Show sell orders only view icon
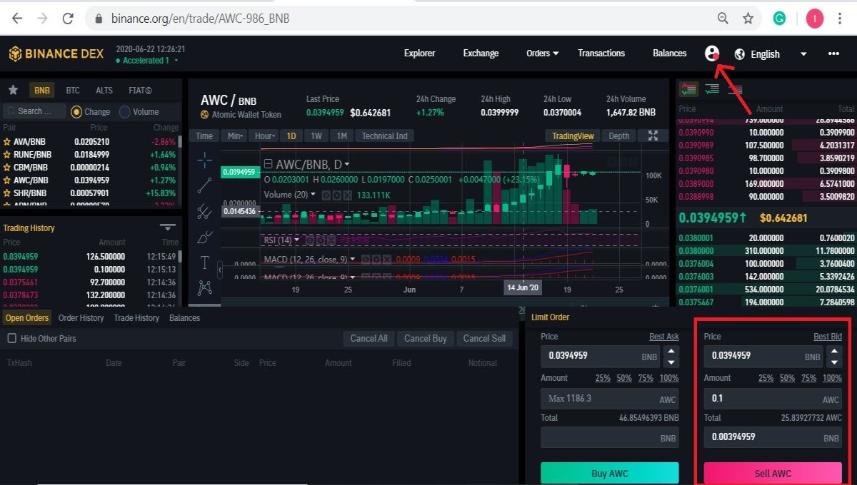 point(735,89)
